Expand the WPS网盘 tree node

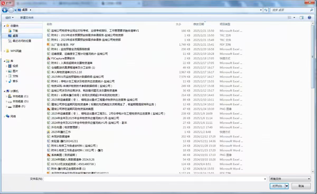[x=4, y=51]
